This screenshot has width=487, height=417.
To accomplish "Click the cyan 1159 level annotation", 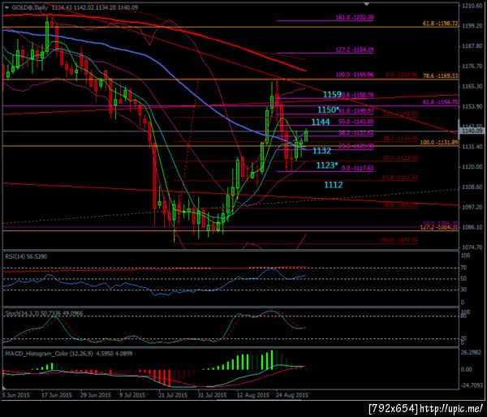I will click(x=332, y=94).
